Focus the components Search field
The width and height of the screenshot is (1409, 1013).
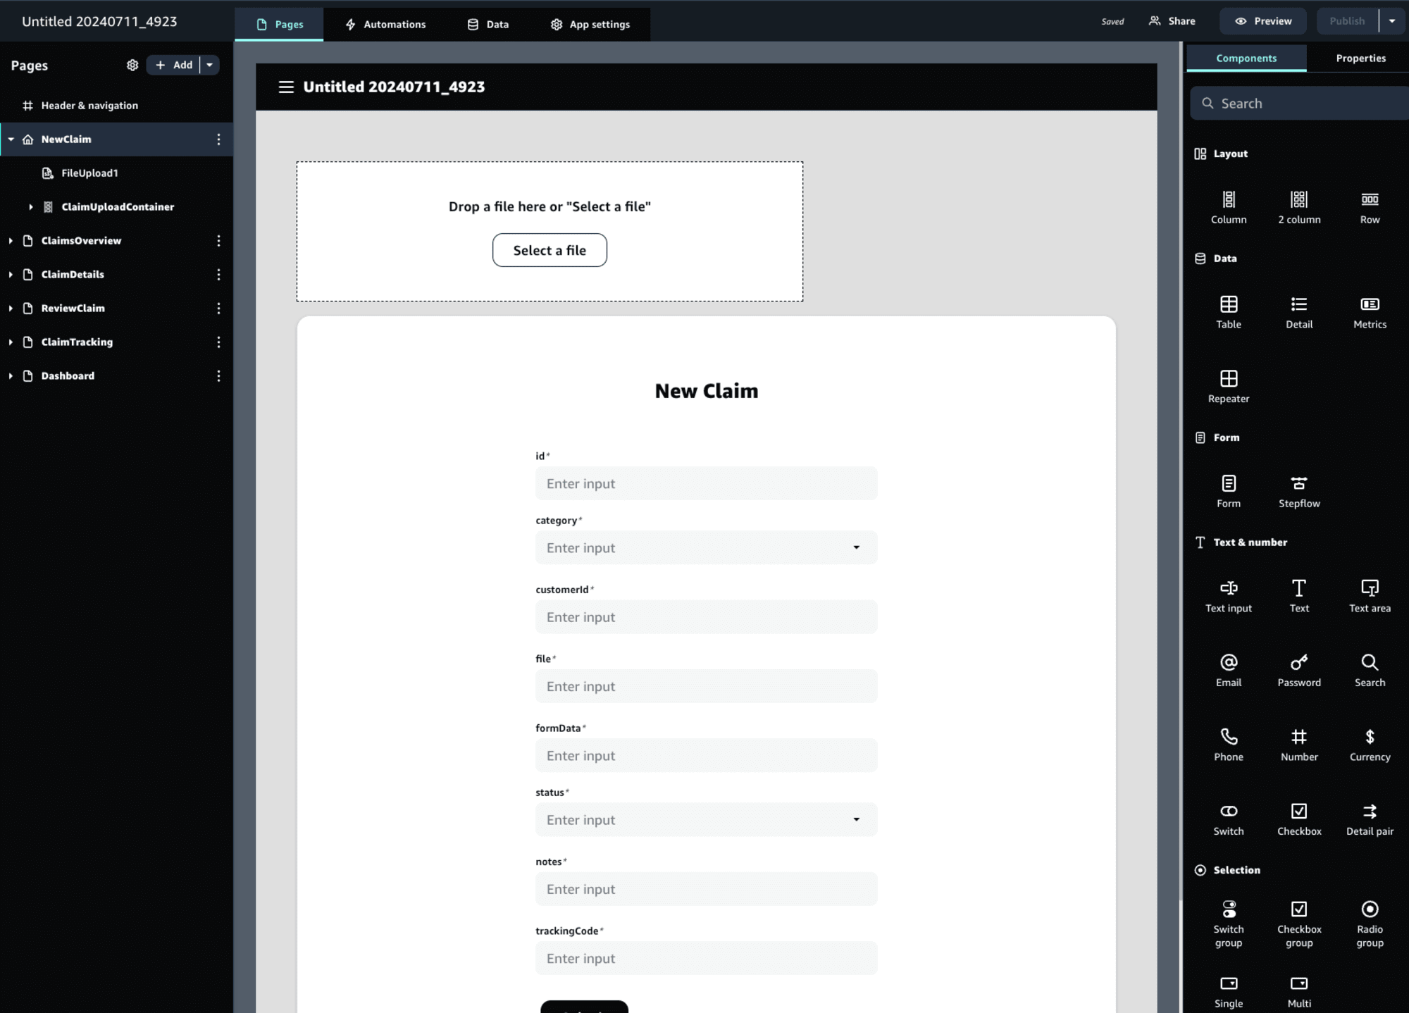tap(1298, 104)
